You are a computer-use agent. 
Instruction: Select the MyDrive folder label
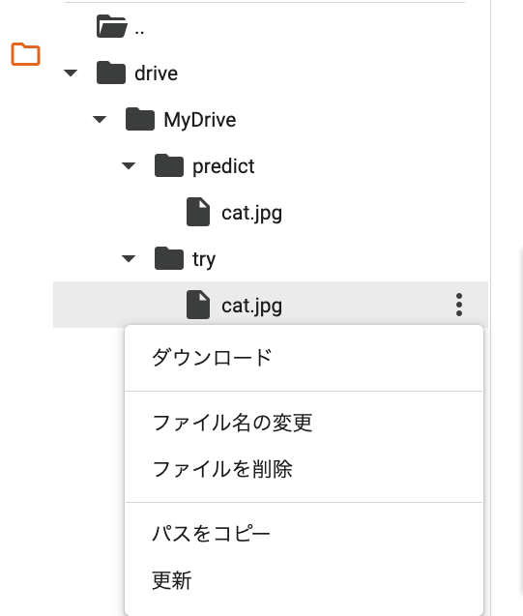pos(200,120)
